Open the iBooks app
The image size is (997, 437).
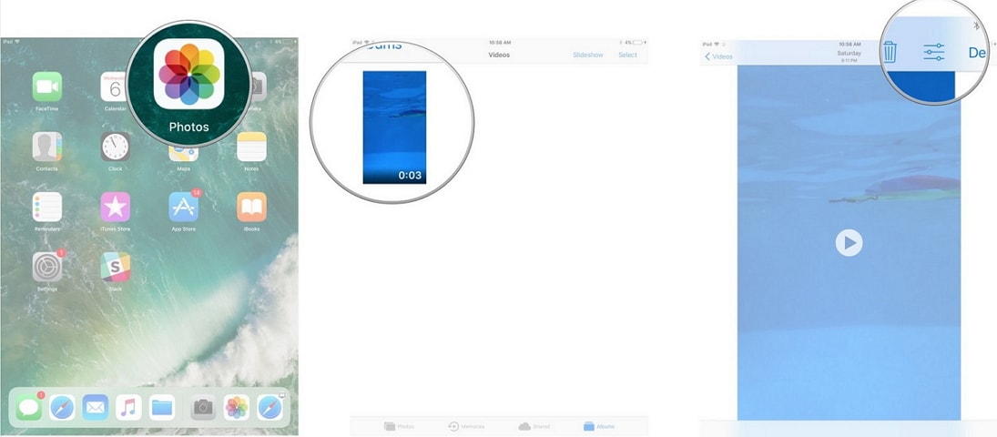tap(252, 207)
